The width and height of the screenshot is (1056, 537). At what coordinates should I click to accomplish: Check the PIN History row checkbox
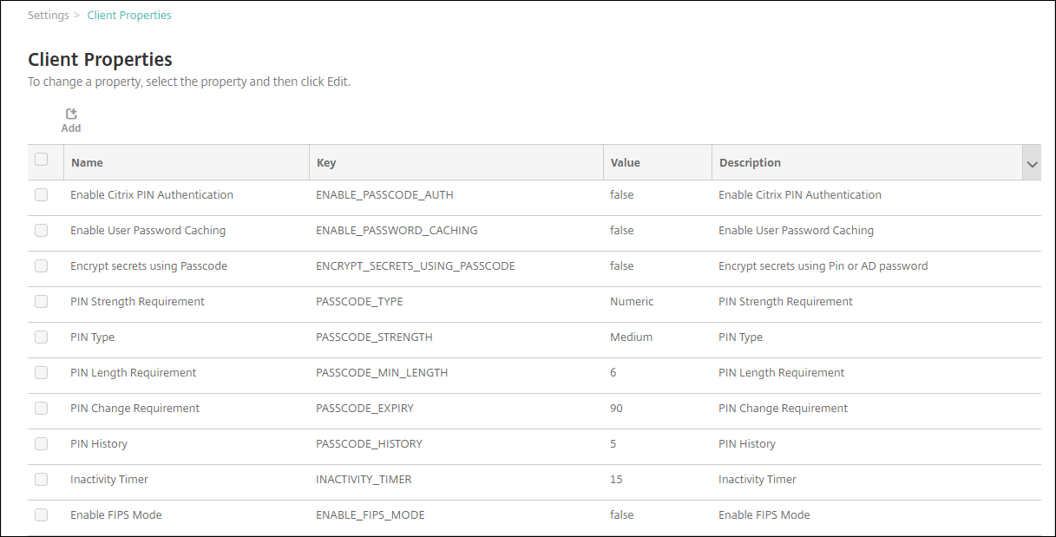tap(41, 444)
